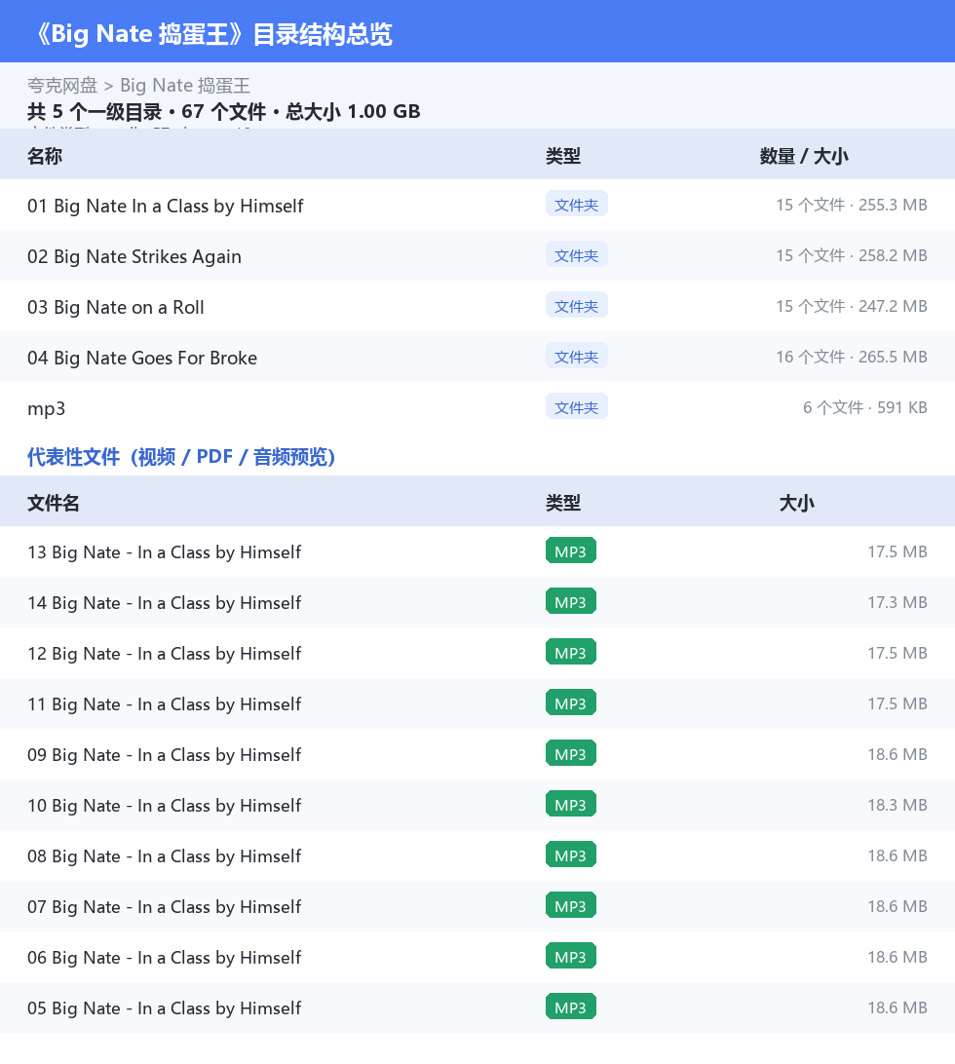Click the heading "代表性文件（视频 / PDF / 音频预览）"
This screenshot has width=955, height=1064.
[x=181, y=457]
